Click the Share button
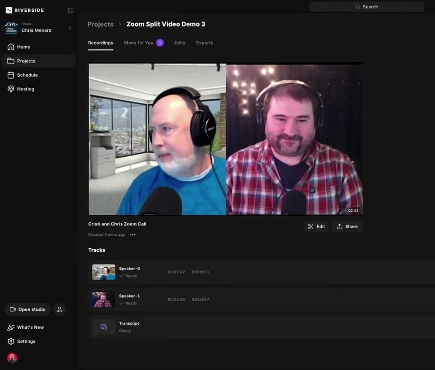This screenshot has height=370, width=435. coord(347,227)
